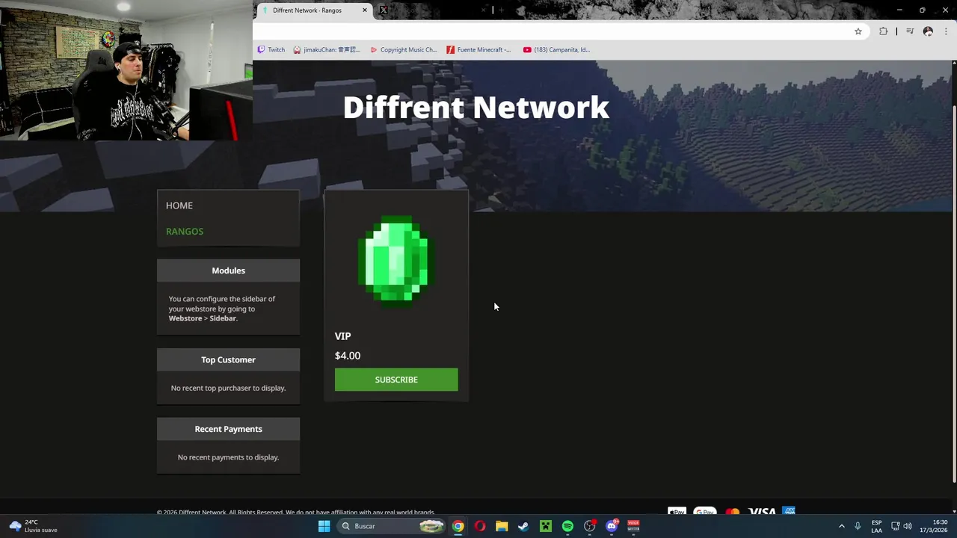Close the Diffrent Network browser tab
Image resolution: width=957 pixels, height=538 pixels.
(365, 10)
